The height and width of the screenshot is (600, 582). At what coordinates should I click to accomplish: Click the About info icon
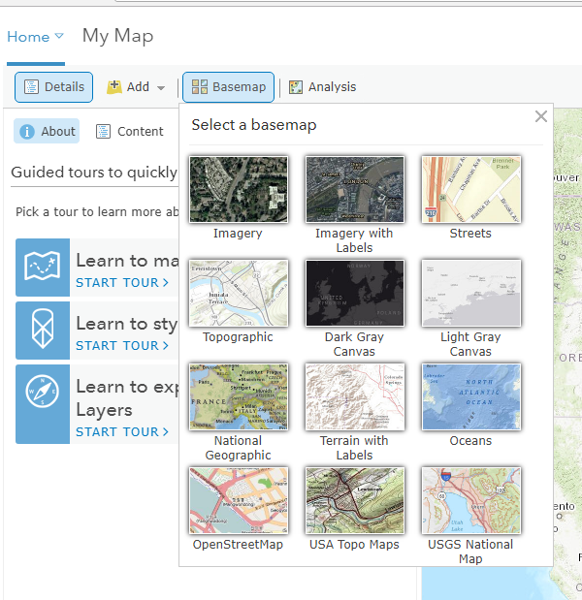pyautogui.click(x=27, y=131)
